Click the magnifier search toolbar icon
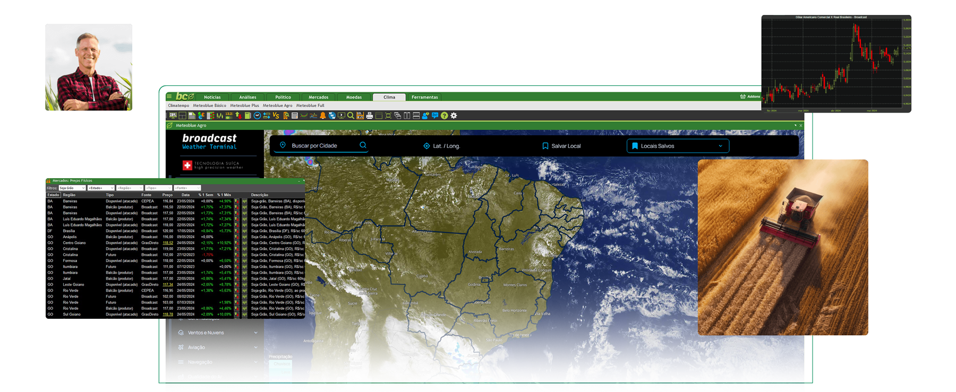The height and width of the screenshot is (392, 956). coord(351,116)
